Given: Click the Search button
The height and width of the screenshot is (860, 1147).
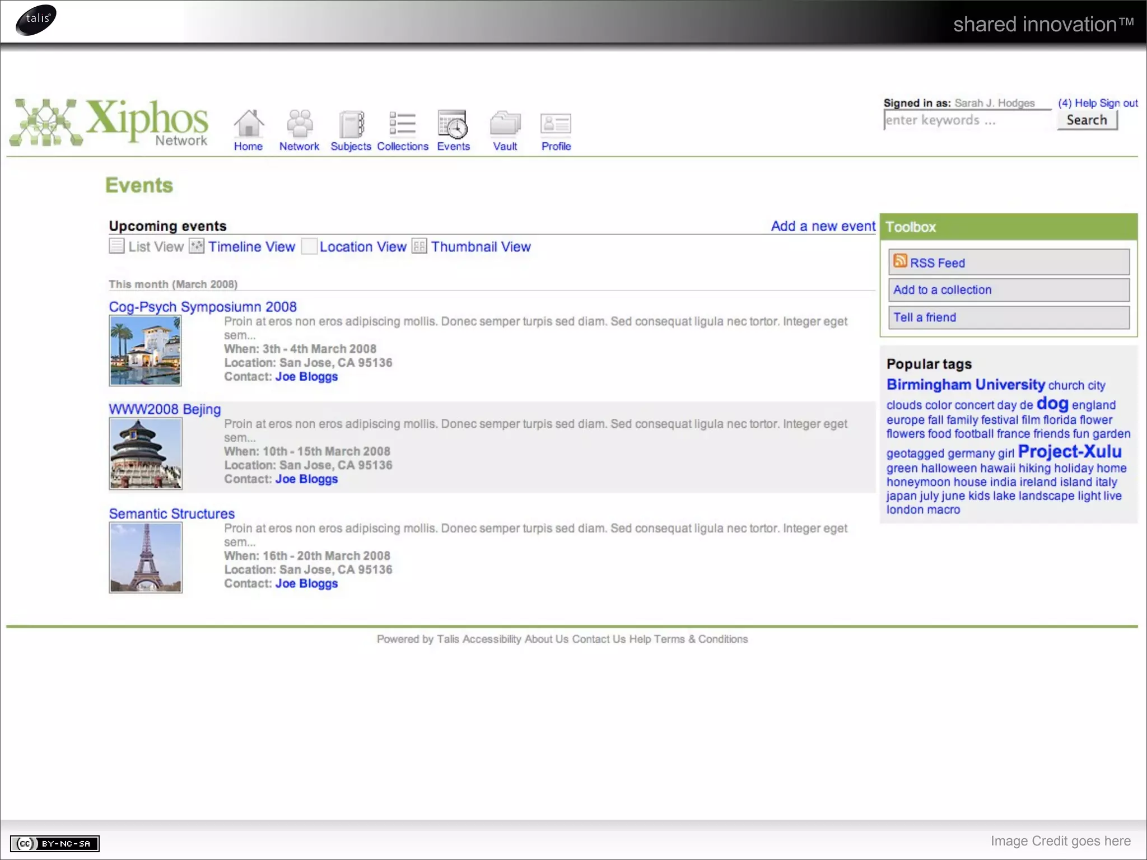Looking at the screenshot, I should tap(1087, 120).
